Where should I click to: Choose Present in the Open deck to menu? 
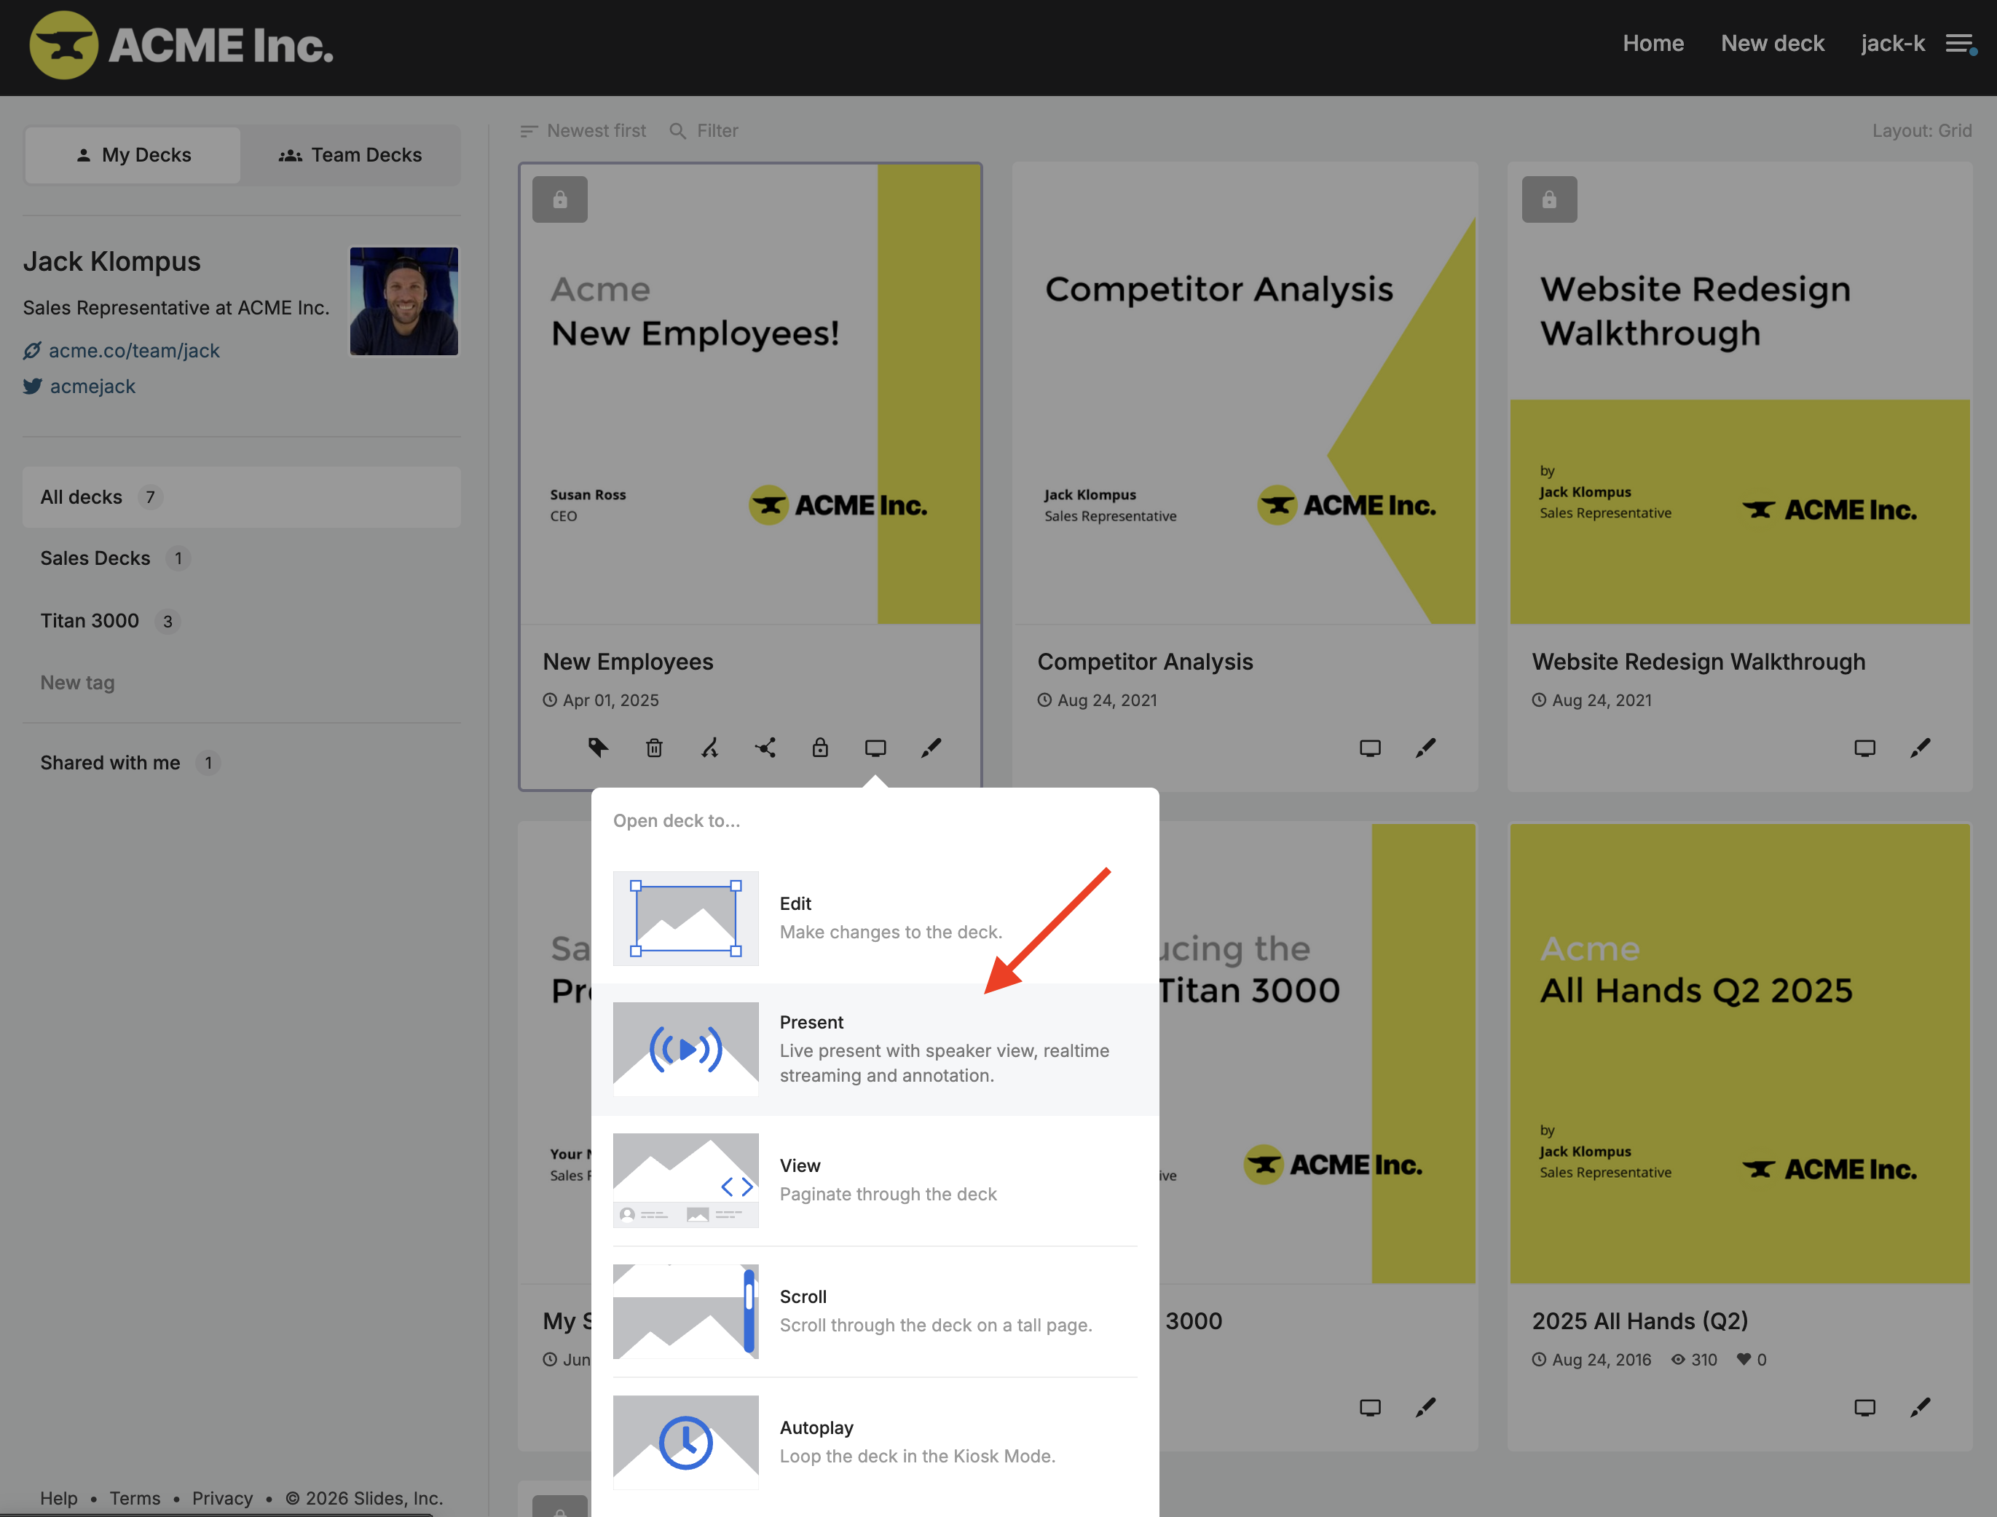click(875, 1049)
